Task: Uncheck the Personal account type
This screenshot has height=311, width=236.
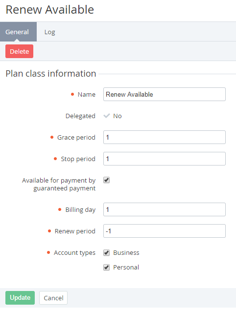Action: (106, 268)
